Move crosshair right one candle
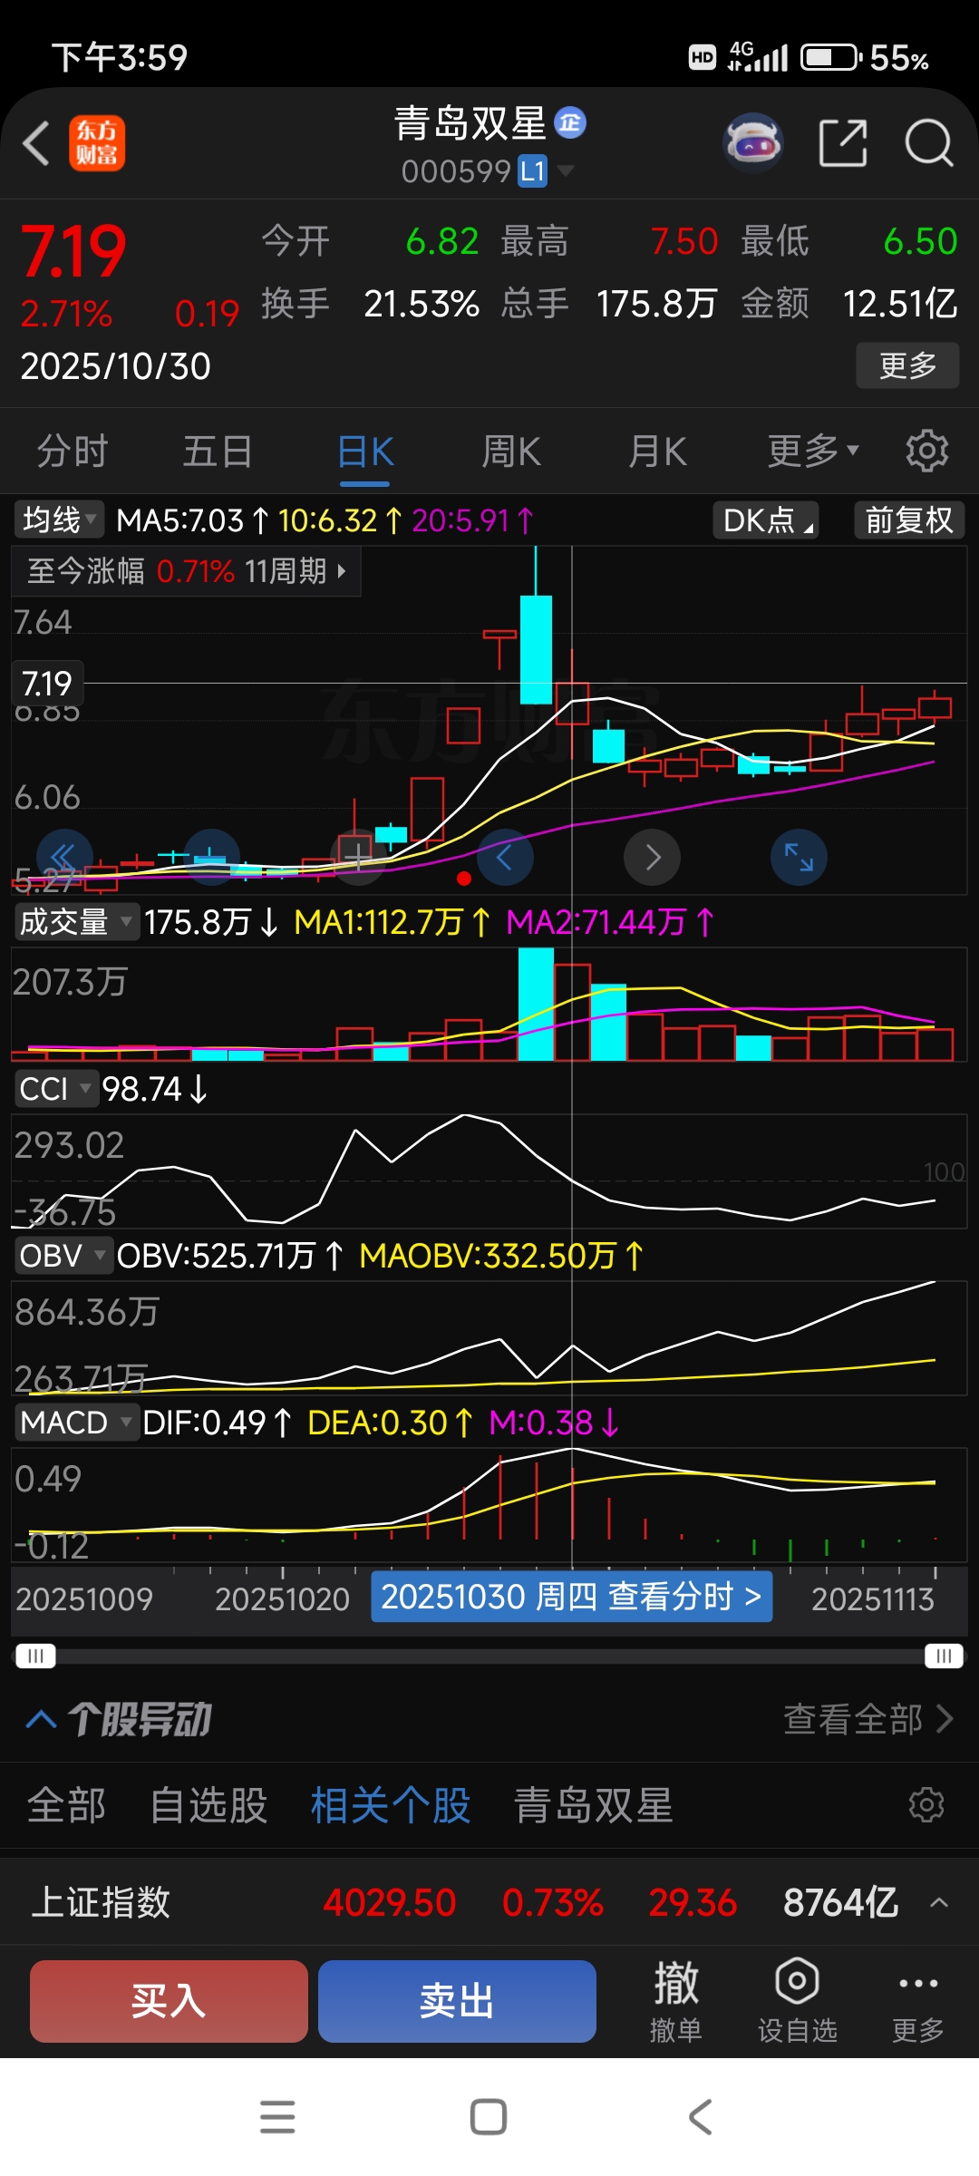This screenshot has height=2176, width=979. point(652,857)
